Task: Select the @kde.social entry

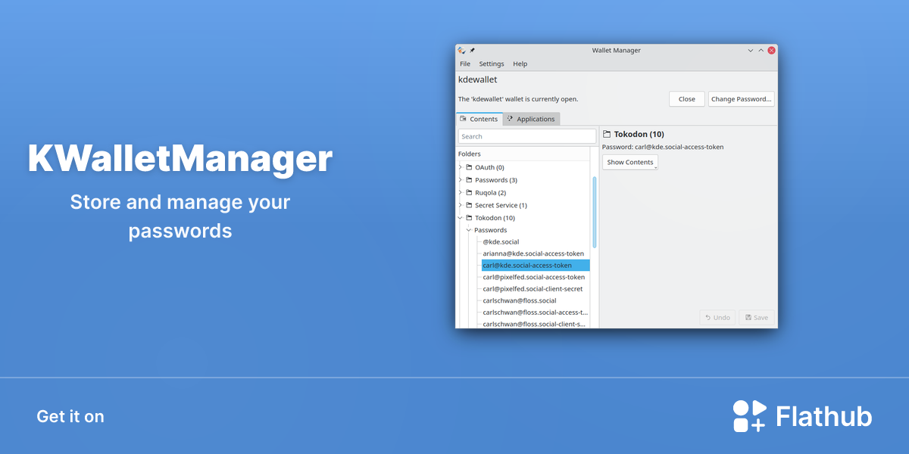Action: click(x=501, y=242)
